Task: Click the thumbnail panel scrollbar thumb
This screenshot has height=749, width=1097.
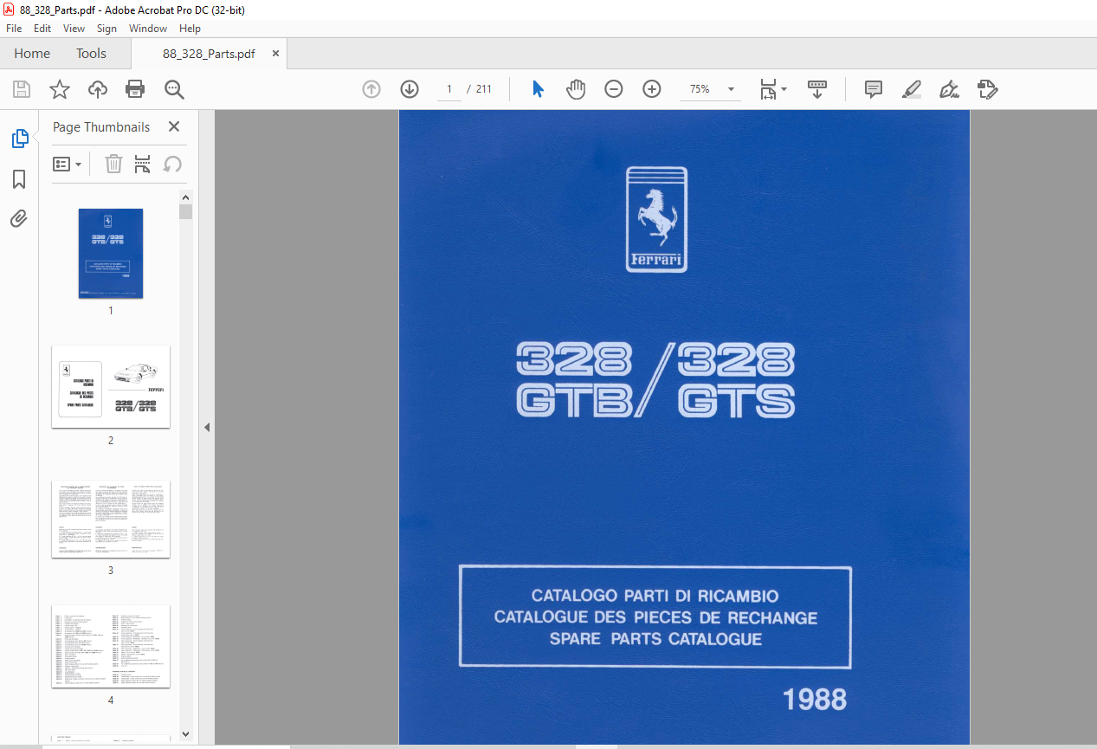Action: 186,212
